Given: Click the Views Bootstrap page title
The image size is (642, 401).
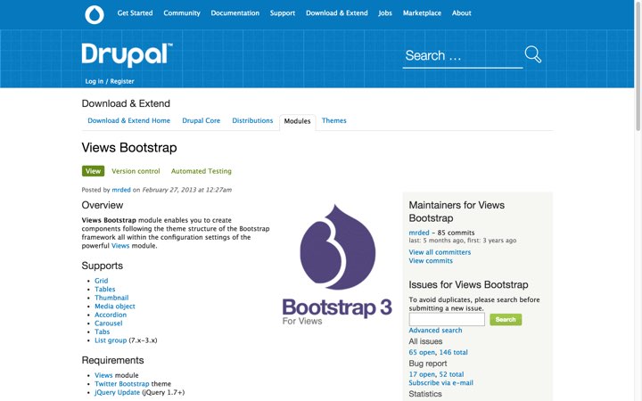Looking at the screenshot, I should click(129, 148).
